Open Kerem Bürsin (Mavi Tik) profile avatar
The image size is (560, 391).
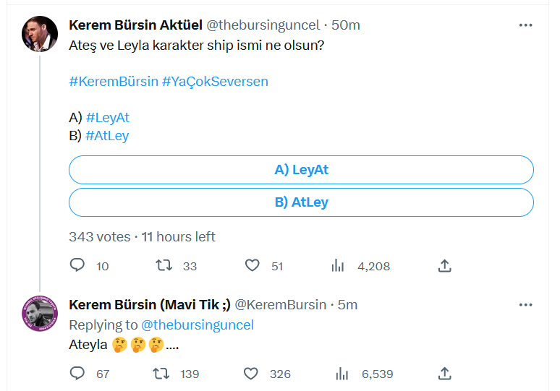pyautogui.click(x=40, y=314)
